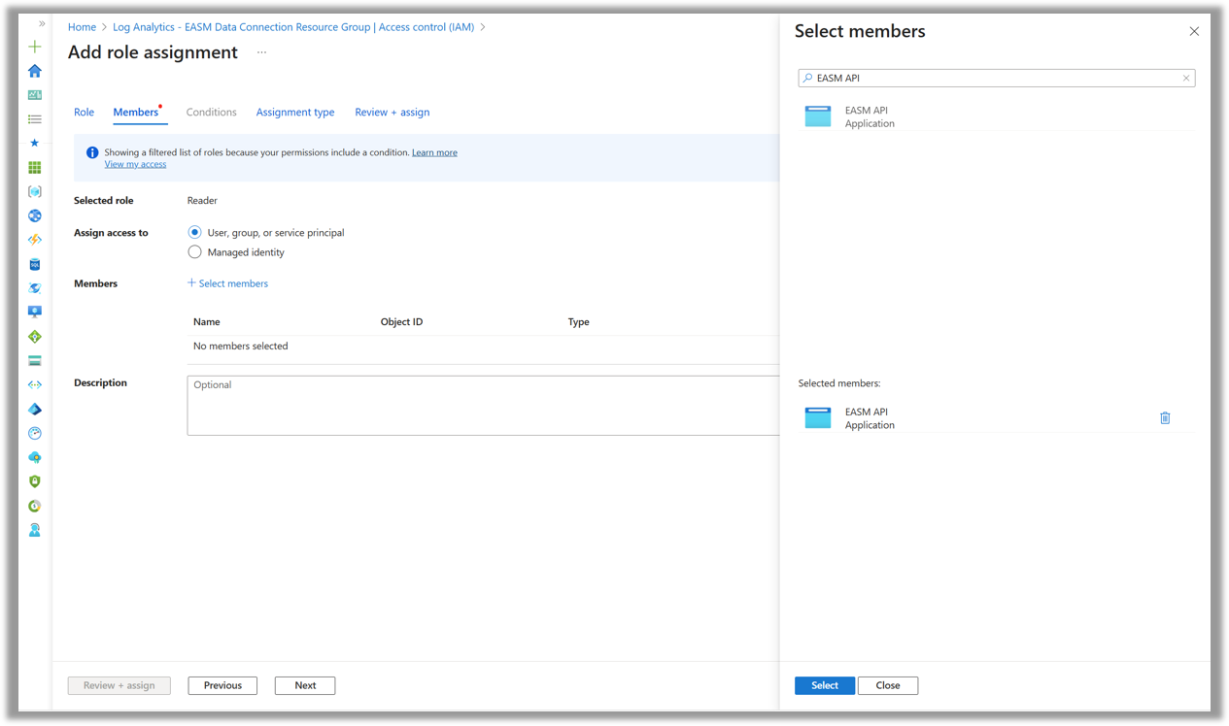Follow the View my access link
The width and height of the screenshot is (1229, 726).
coord(135,163)
